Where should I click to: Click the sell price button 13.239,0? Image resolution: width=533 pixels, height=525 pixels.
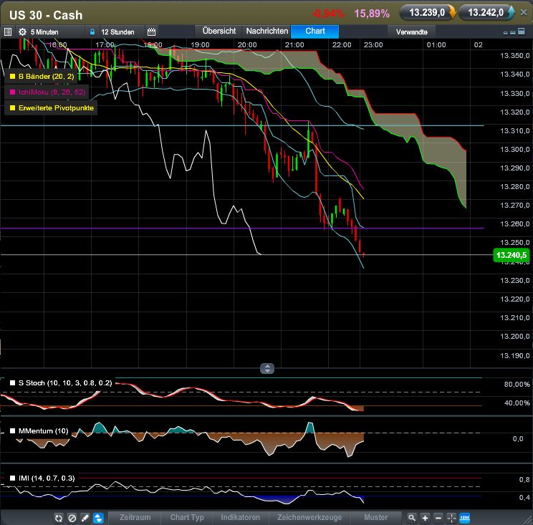427,12
